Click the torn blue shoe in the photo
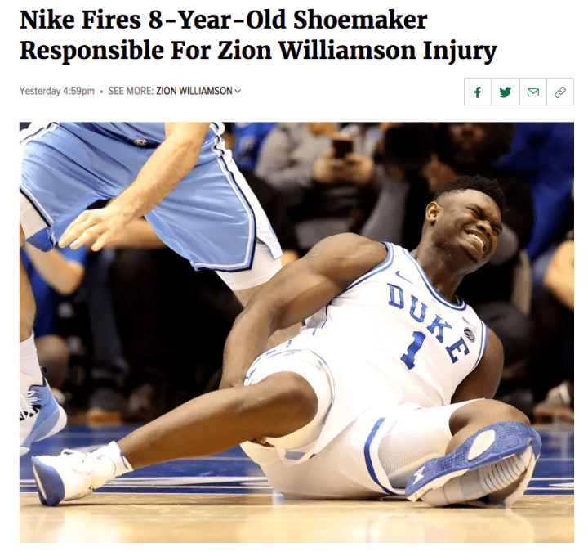This screenshot has height=552, width=588. click(474, 464)
